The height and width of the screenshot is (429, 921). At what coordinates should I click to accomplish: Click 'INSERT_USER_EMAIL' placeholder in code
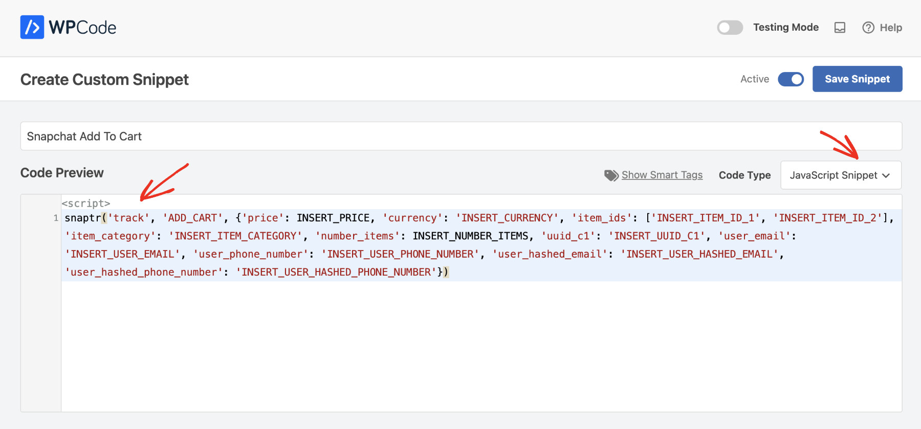pyautogui.click(x=122, y=254)
